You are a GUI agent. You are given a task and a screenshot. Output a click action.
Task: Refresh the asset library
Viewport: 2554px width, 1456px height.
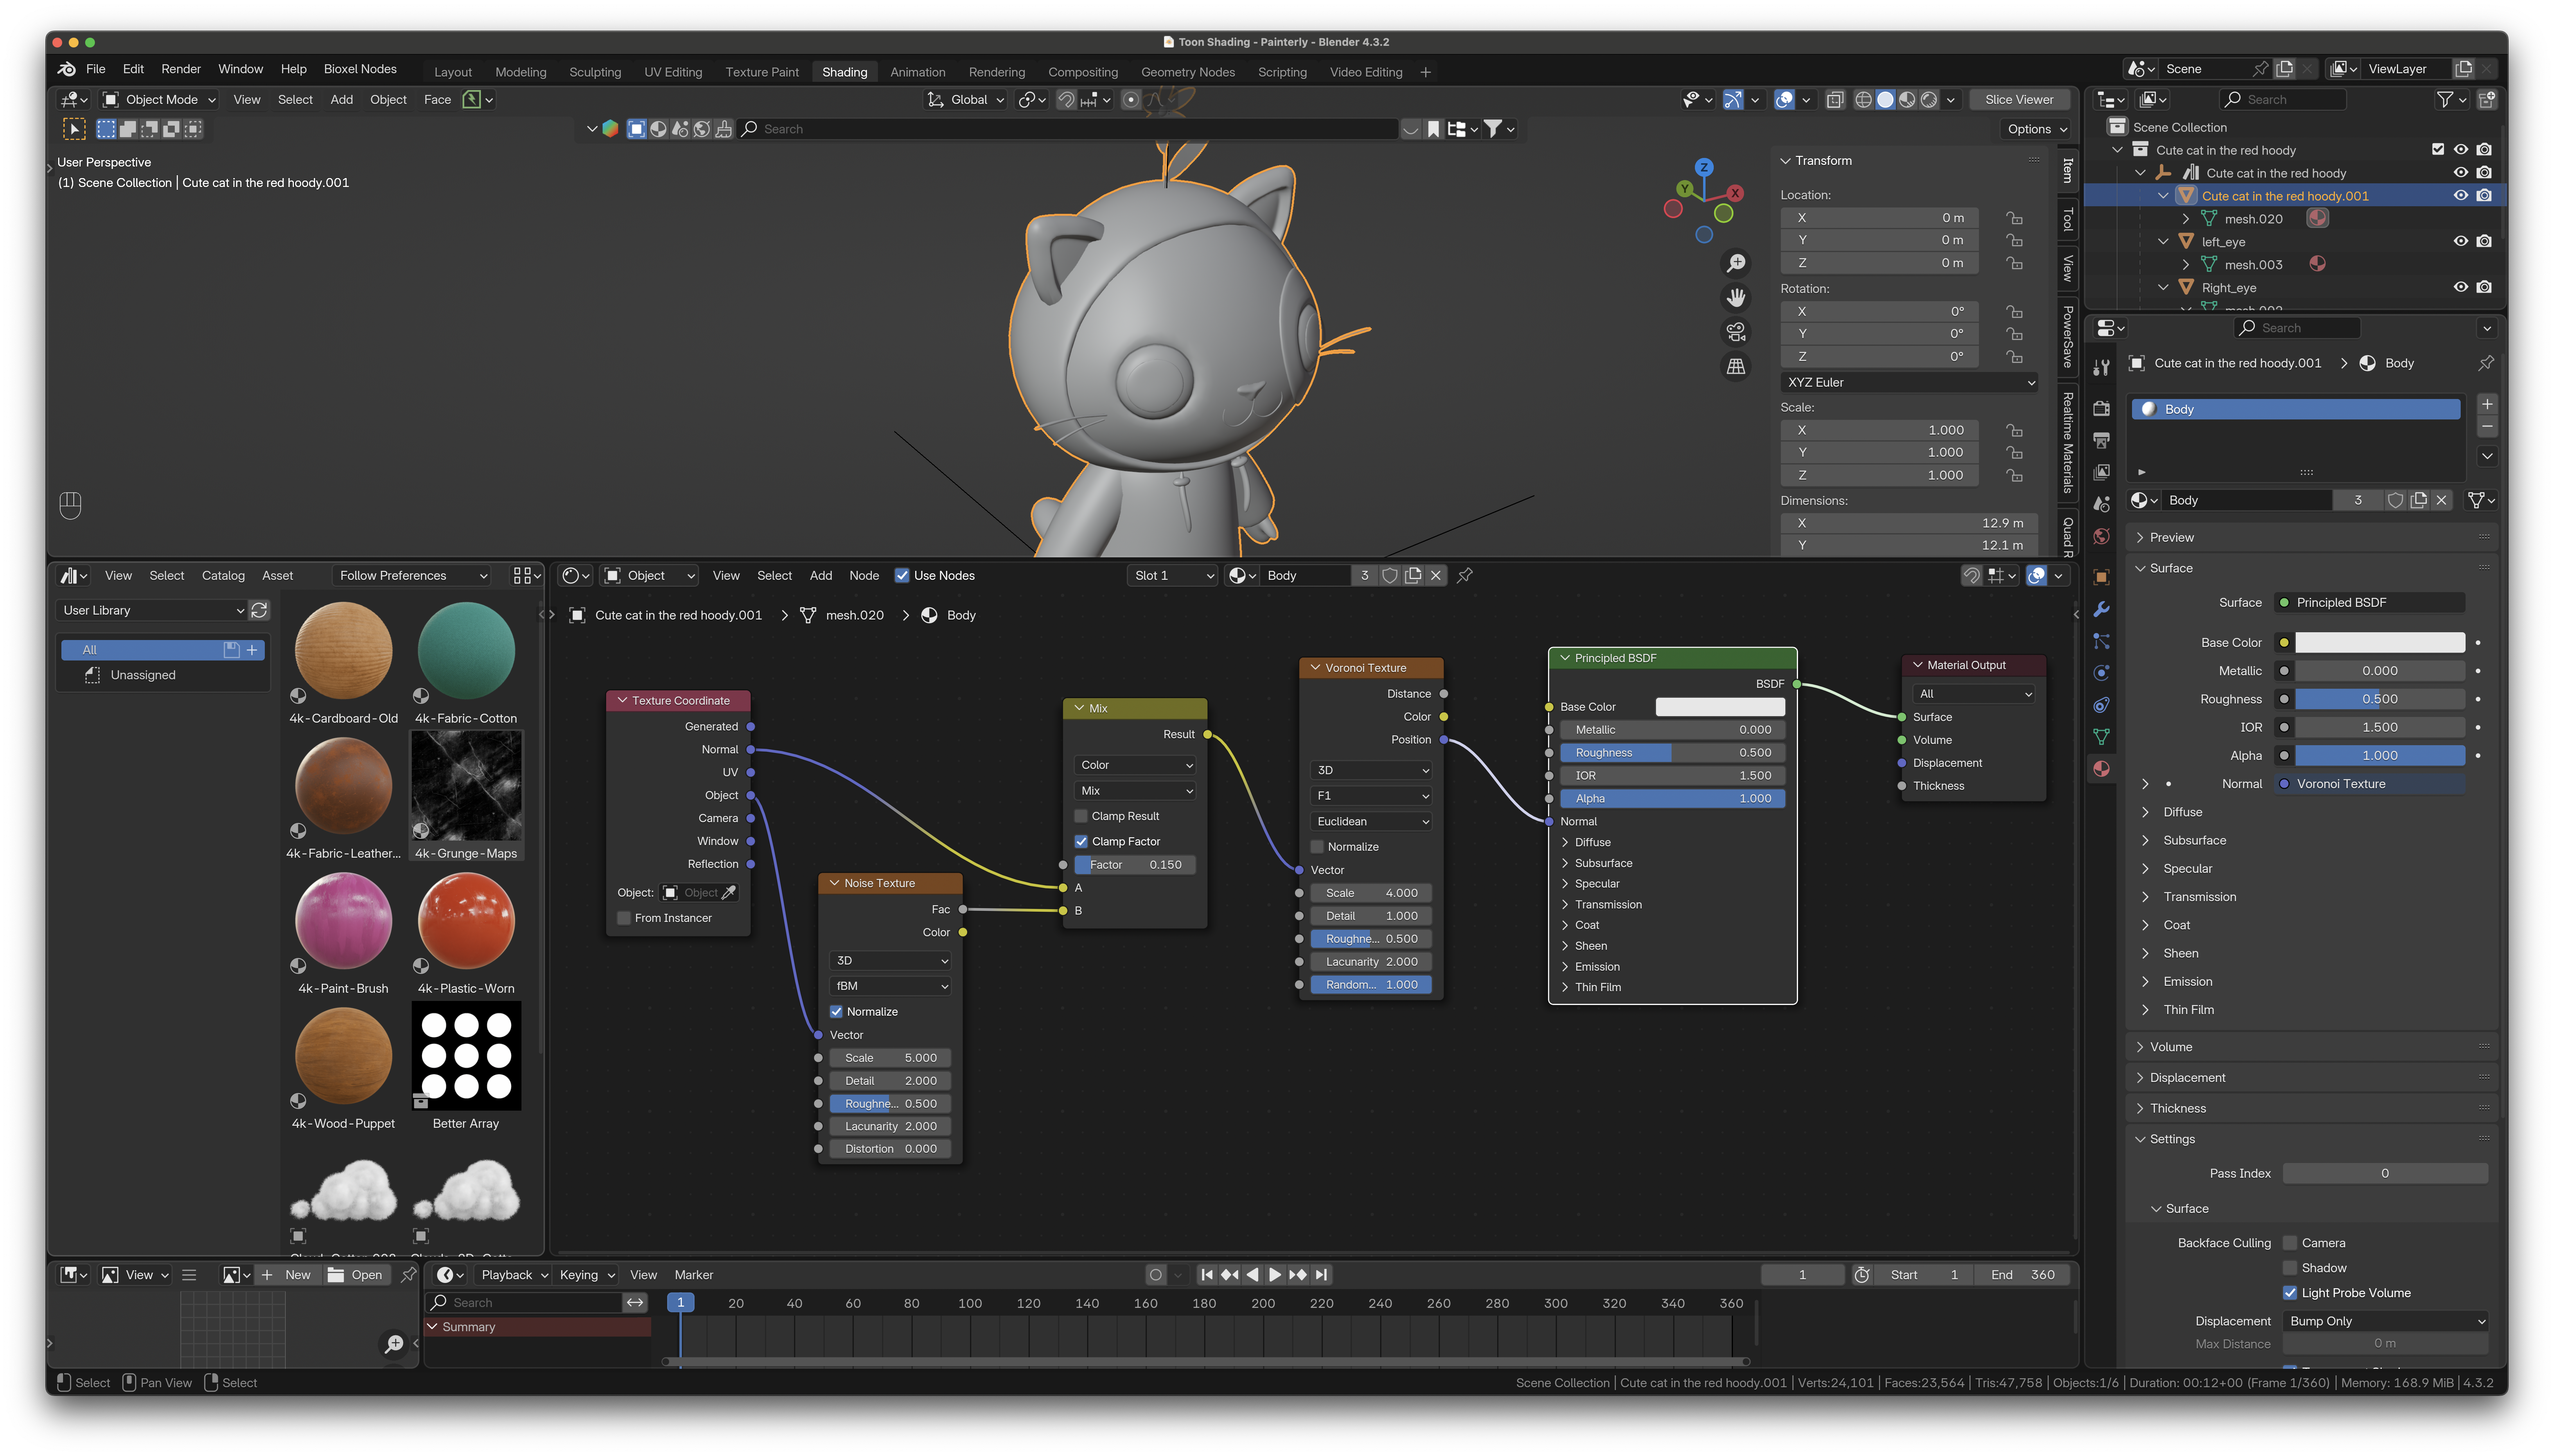pyautogui.click(x=259, y=610)
